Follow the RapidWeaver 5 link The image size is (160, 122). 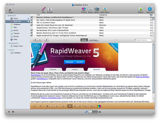[42, 79]
